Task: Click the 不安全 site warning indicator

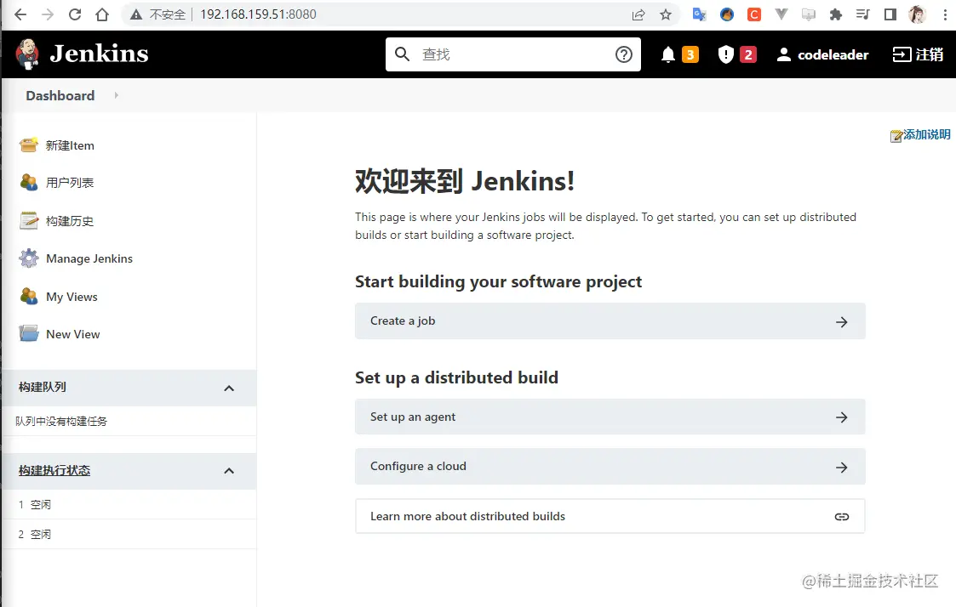Action: coord(157,14)
